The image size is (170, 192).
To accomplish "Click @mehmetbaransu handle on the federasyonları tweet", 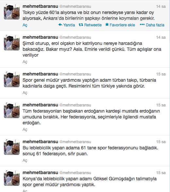I will coord(75,105).
